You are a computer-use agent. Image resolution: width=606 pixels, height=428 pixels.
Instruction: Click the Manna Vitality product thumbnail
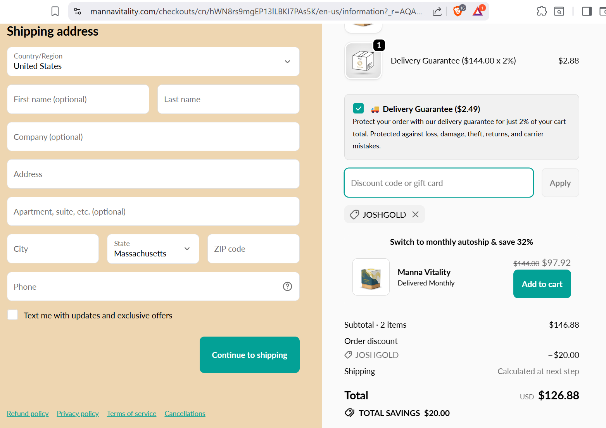371,277
